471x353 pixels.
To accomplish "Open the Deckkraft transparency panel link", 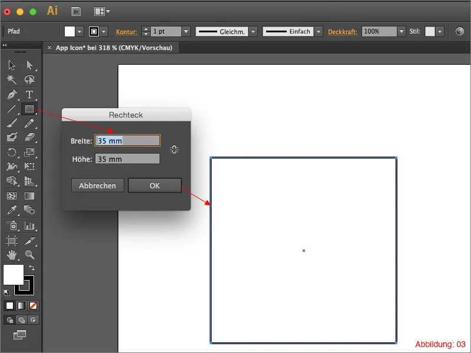I will pos(343,32).
